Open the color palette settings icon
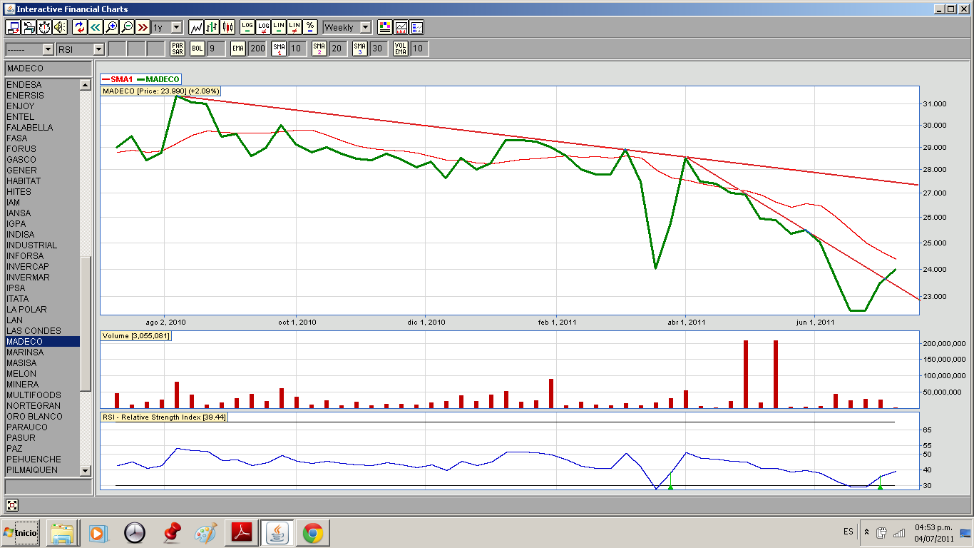 [385, 27]
